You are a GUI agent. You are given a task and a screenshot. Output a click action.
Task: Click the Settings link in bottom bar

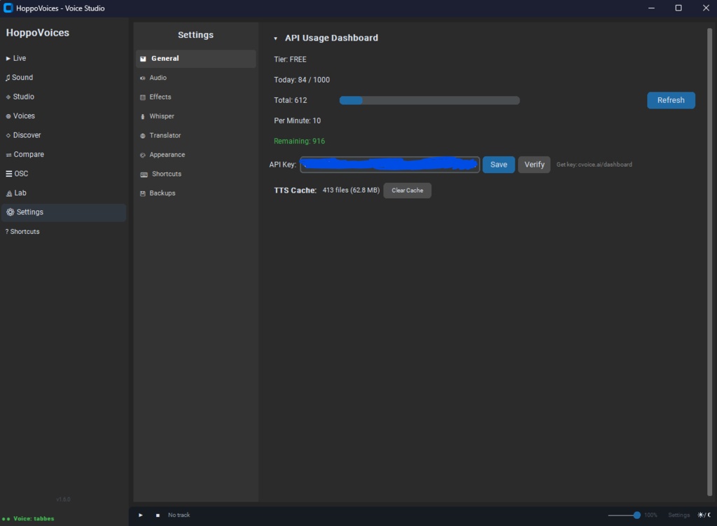point(678,515)
